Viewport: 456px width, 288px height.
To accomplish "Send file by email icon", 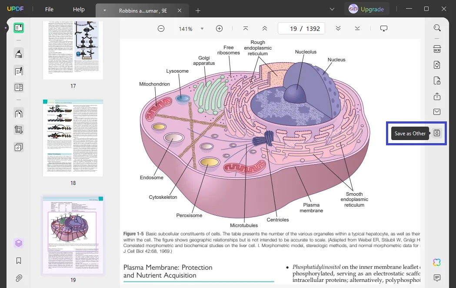I will [437, 112].
